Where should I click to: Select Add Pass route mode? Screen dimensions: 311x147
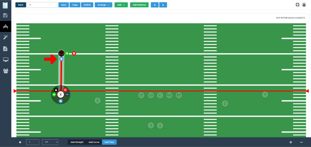pos(109,142)
